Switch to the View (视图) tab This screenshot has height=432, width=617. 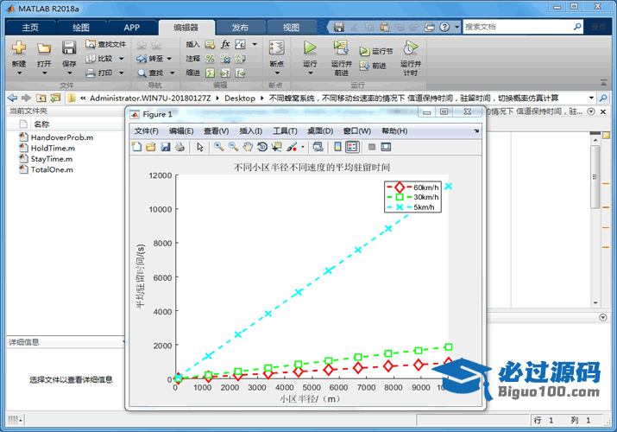[291, 28]
